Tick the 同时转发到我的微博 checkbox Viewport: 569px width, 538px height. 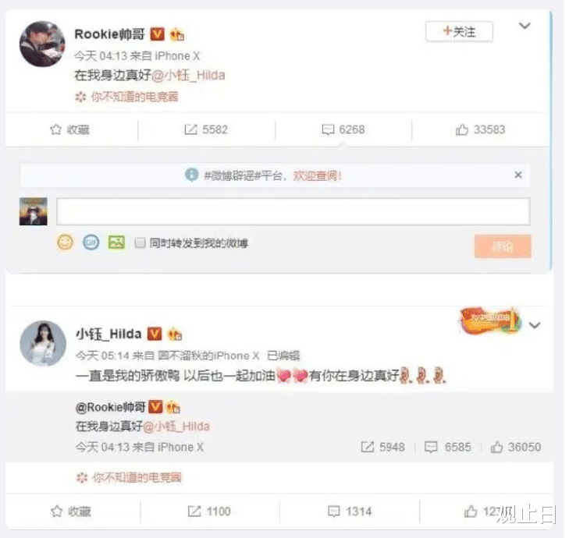click(x=140, y=242)
